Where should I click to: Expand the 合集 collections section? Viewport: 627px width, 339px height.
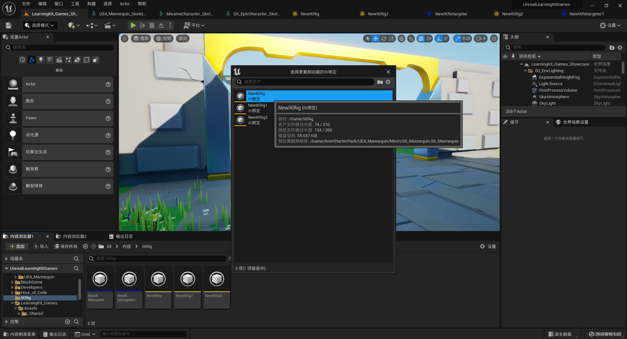coord(7,322)
